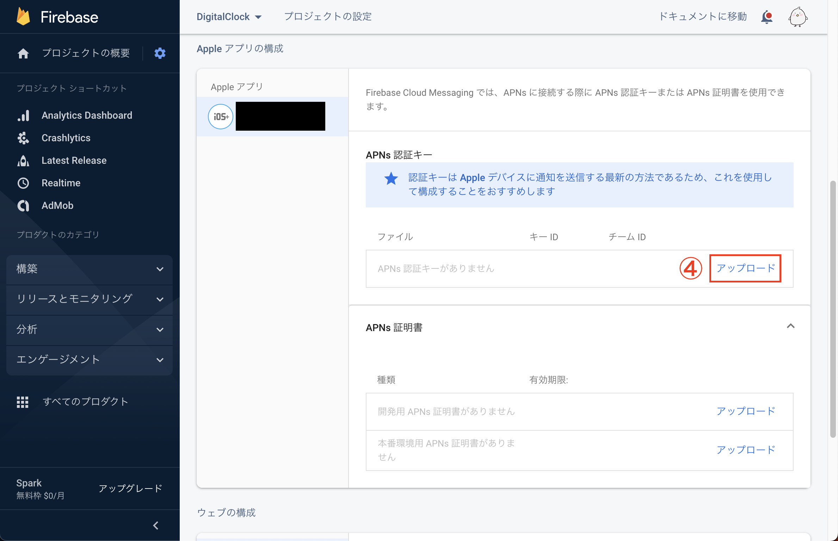
Task: Open AdMob from sidebar shortcuts
Action: pos(57,205)
